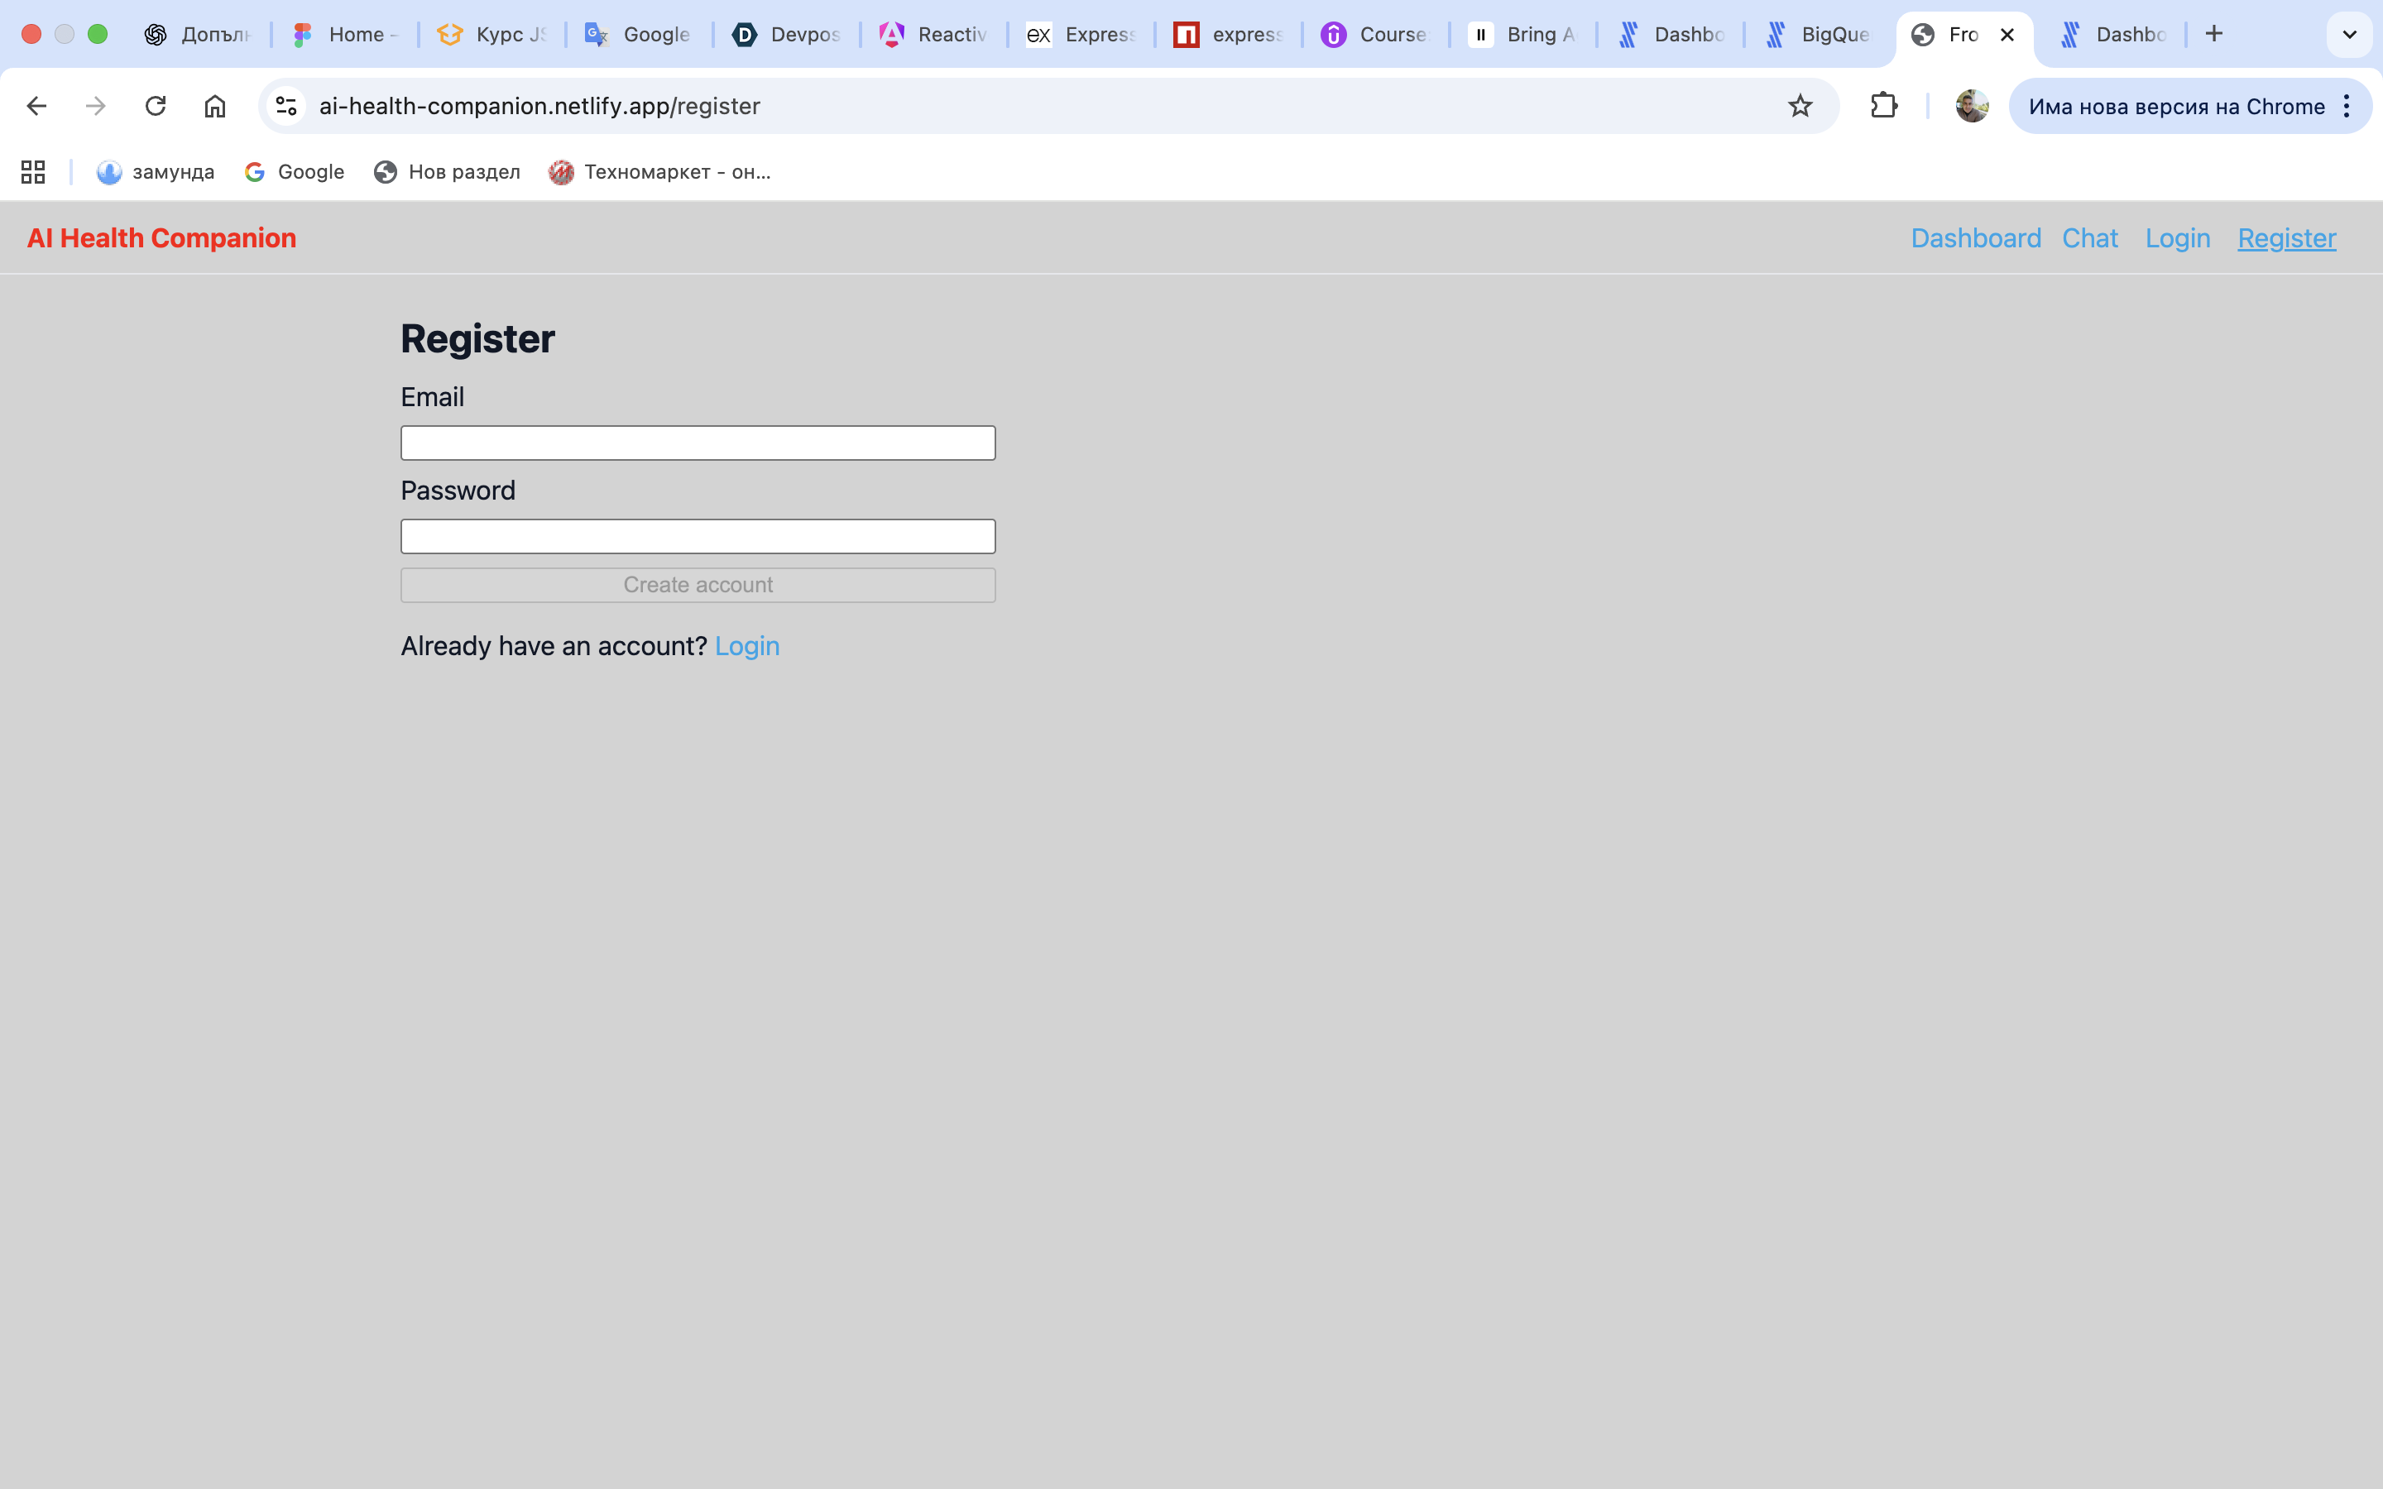Screen dimensions: 2383x1489
Task: Click the browser back arrow
Action: click(x=36, y=105)
